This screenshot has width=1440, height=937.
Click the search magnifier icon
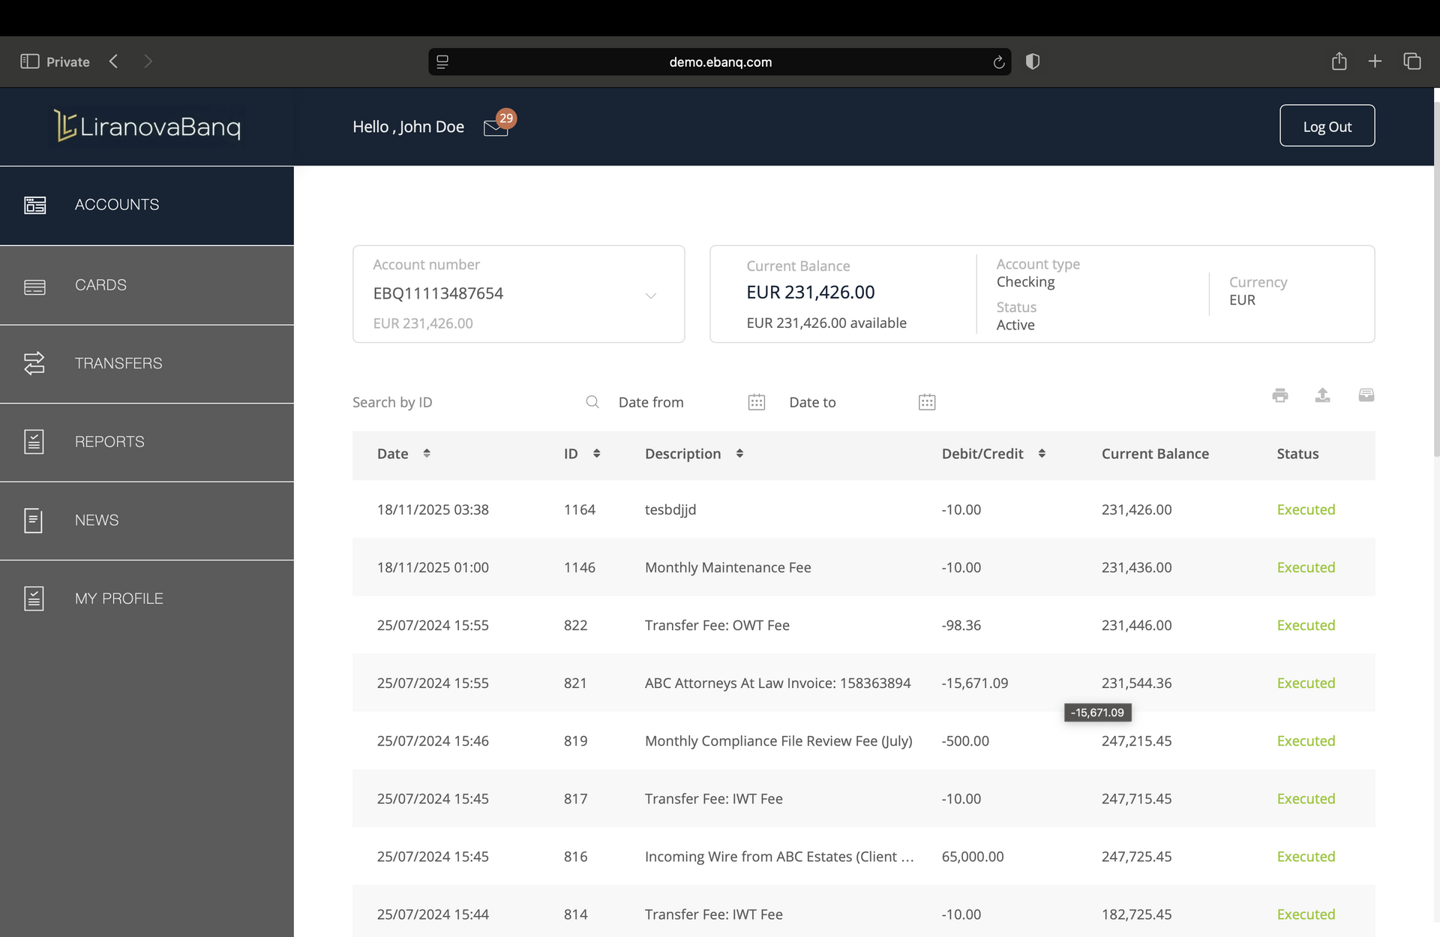point(592,402)
